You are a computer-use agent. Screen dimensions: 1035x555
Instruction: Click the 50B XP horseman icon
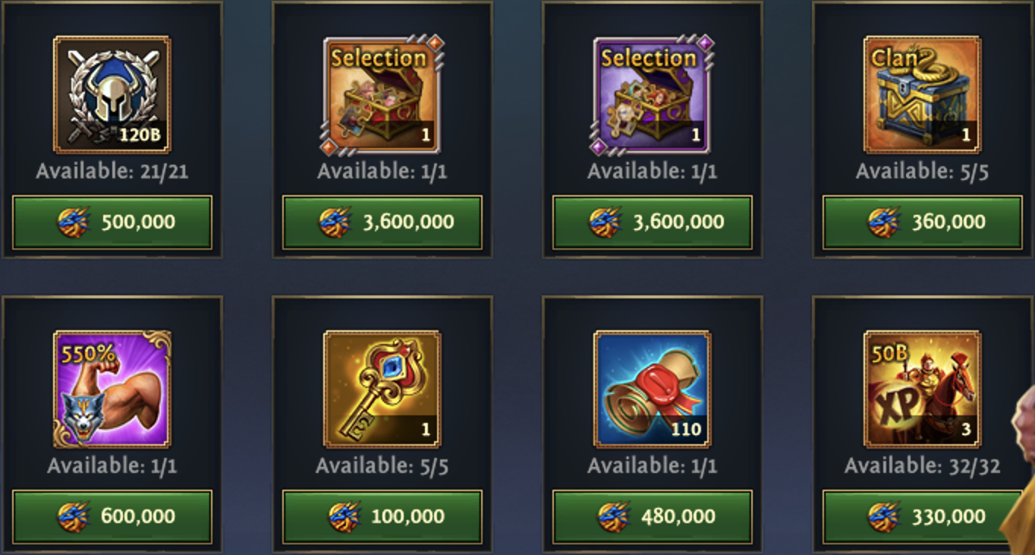click(923, 389)
